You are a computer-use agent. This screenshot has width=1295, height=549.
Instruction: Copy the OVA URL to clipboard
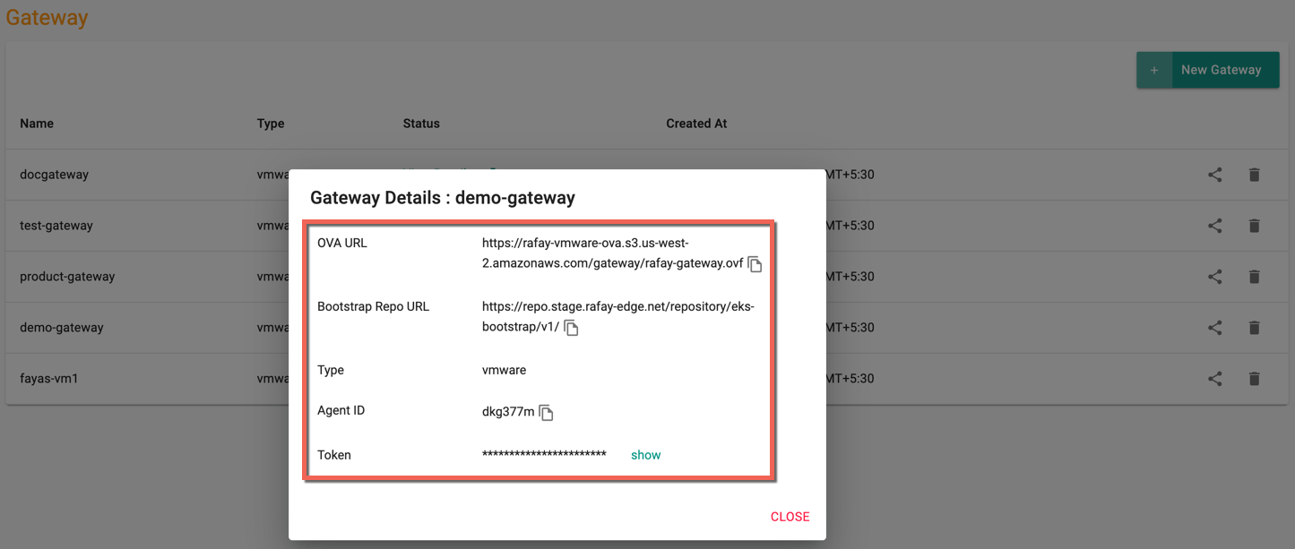(755, 264)
